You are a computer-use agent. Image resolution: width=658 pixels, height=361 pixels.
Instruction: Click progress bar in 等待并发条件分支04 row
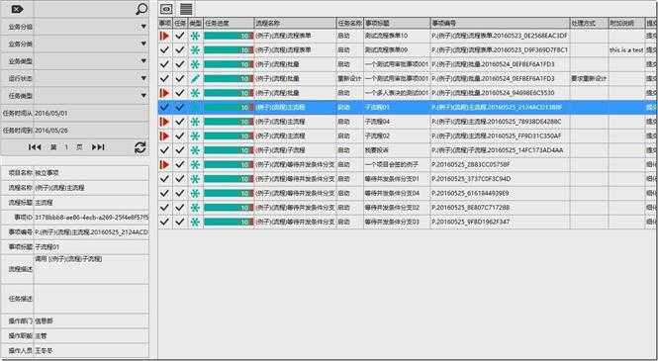(229, 193)
